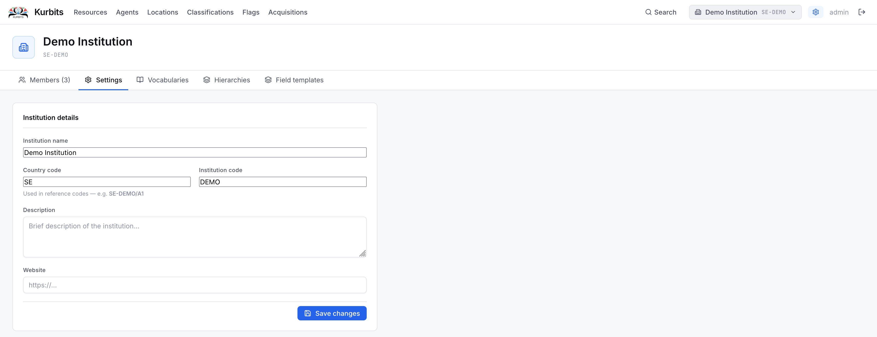Viewport: 877px width, 337px height.
Task: Switch to the Settings tab
Action: (103, 80)
